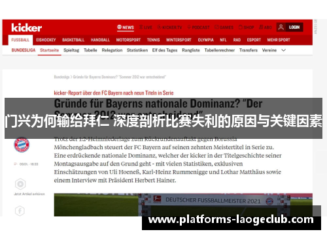Open the MEHR SPORT tab
327x236 pixels.
[x=279, y=40]
